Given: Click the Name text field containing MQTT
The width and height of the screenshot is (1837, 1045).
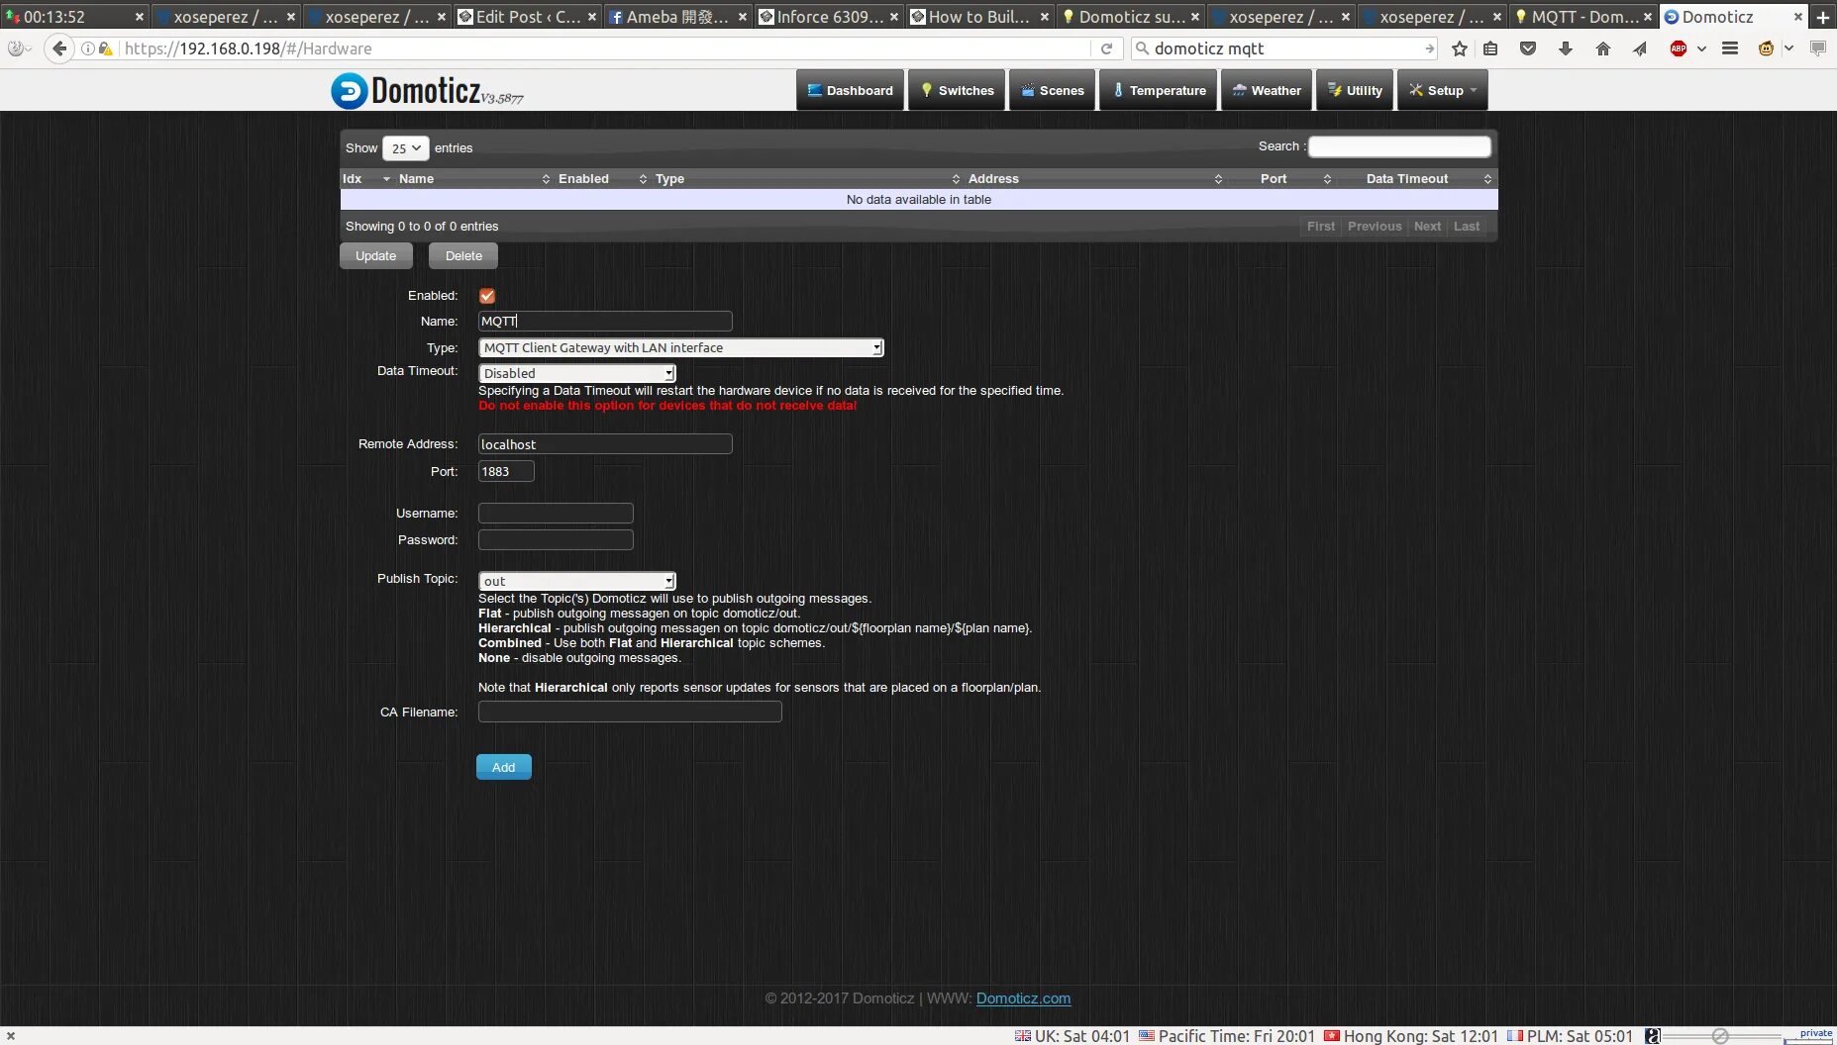Looking at the screenshot, I should pos(605,322).
